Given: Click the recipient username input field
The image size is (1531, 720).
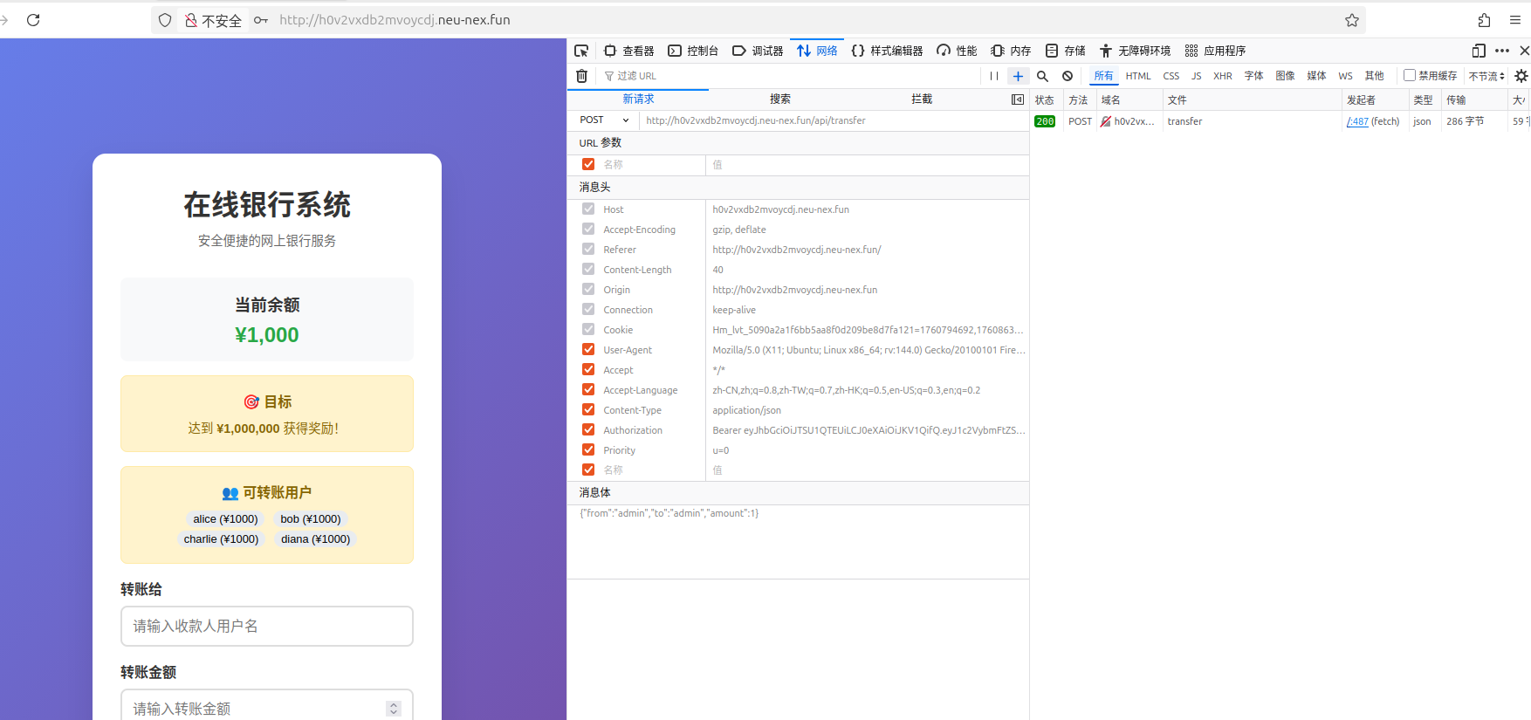Looking at the screenshot, I should (x=267, y=626).
